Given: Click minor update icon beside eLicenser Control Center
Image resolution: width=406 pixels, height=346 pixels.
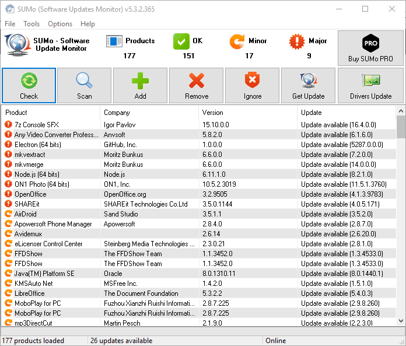Looking at the screenshot, I should tap(8, 243).
